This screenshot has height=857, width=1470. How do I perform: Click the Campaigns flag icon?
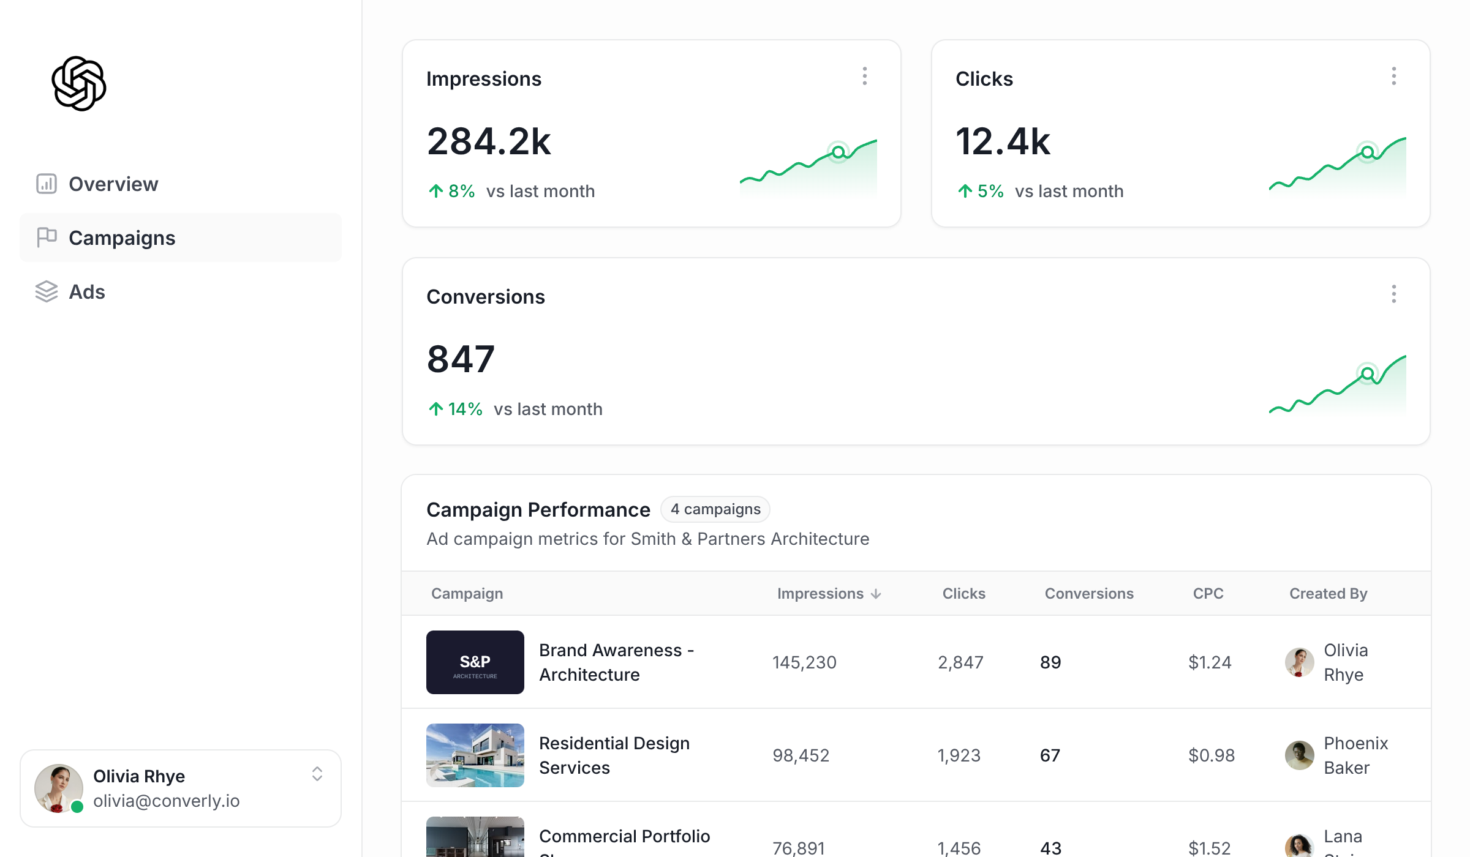click(x=47, y=238)
